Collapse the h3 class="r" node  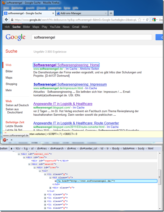50,178
